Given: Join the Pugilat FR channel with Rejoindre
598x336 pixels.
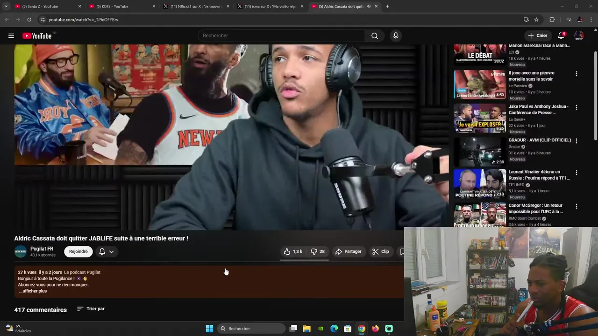Looking at the screenshot, I should [x=78, y=252].
